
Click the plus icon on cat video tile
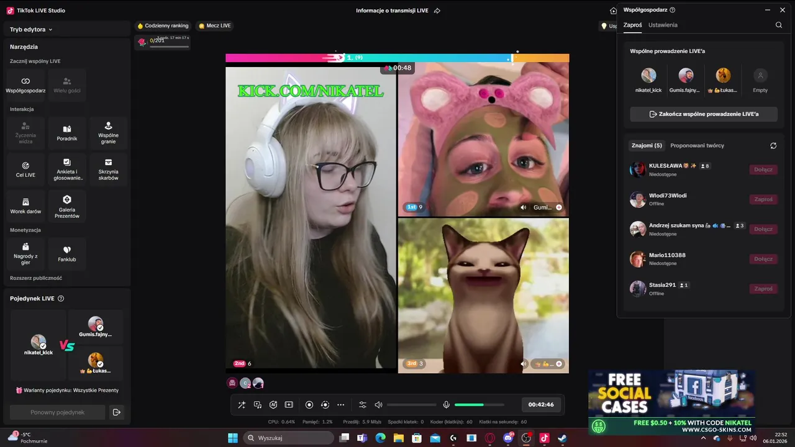(559, 364)
